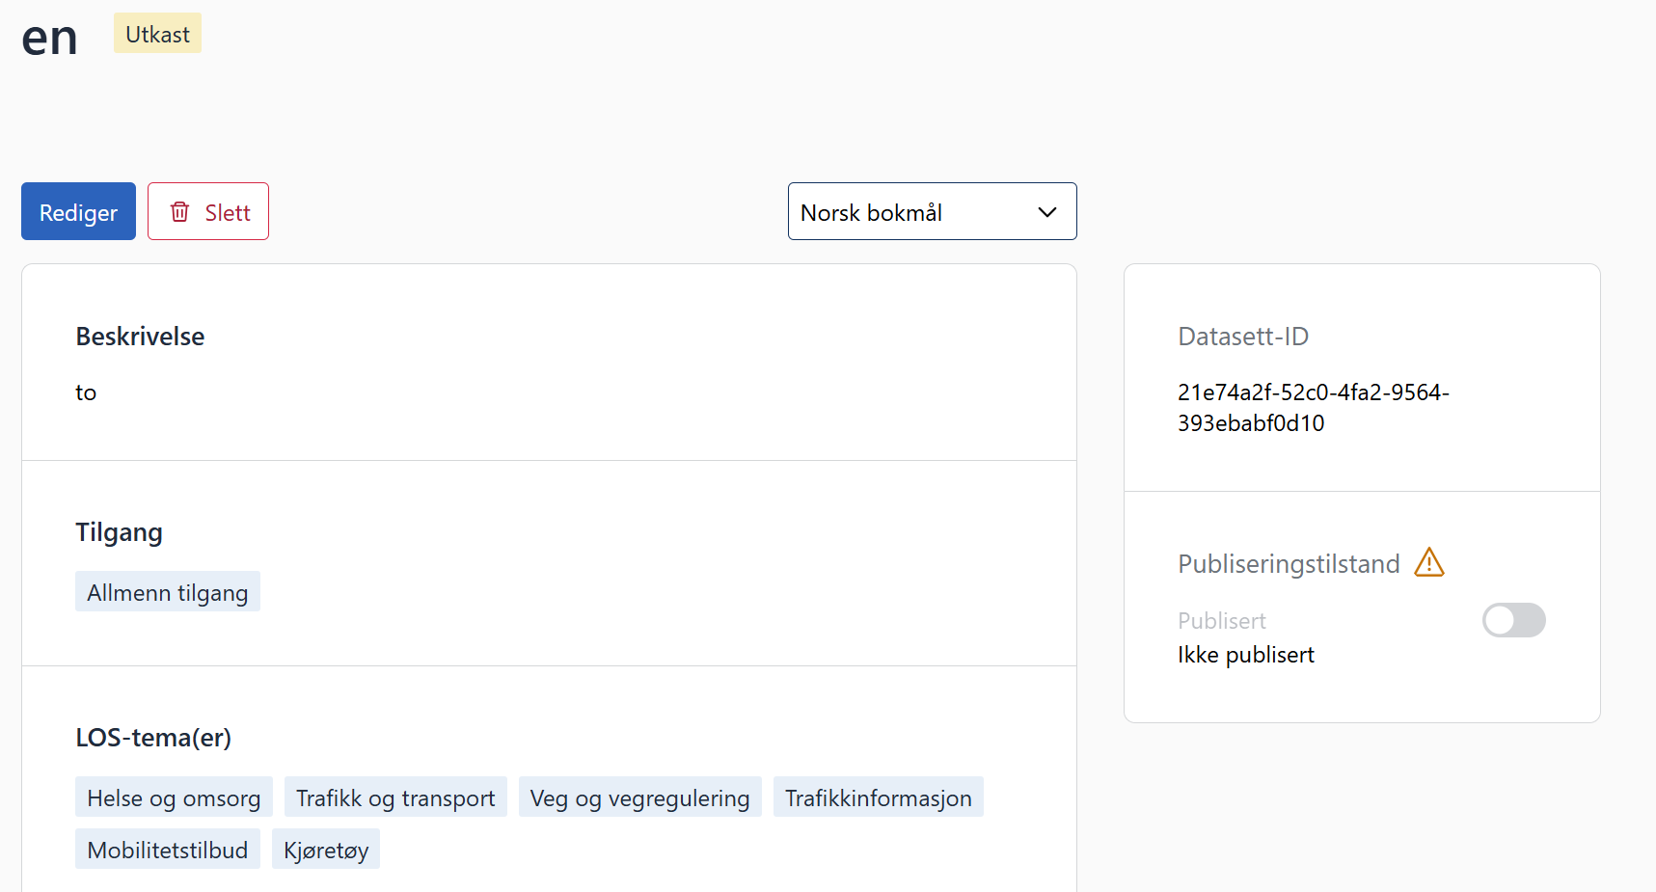
Task: Click the Mobilitetstilbud tag
Action: 168,850
